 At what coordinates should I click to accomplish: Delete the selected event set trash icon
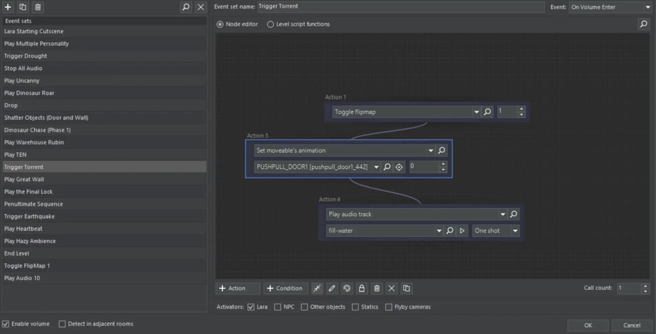click(38, 7)
